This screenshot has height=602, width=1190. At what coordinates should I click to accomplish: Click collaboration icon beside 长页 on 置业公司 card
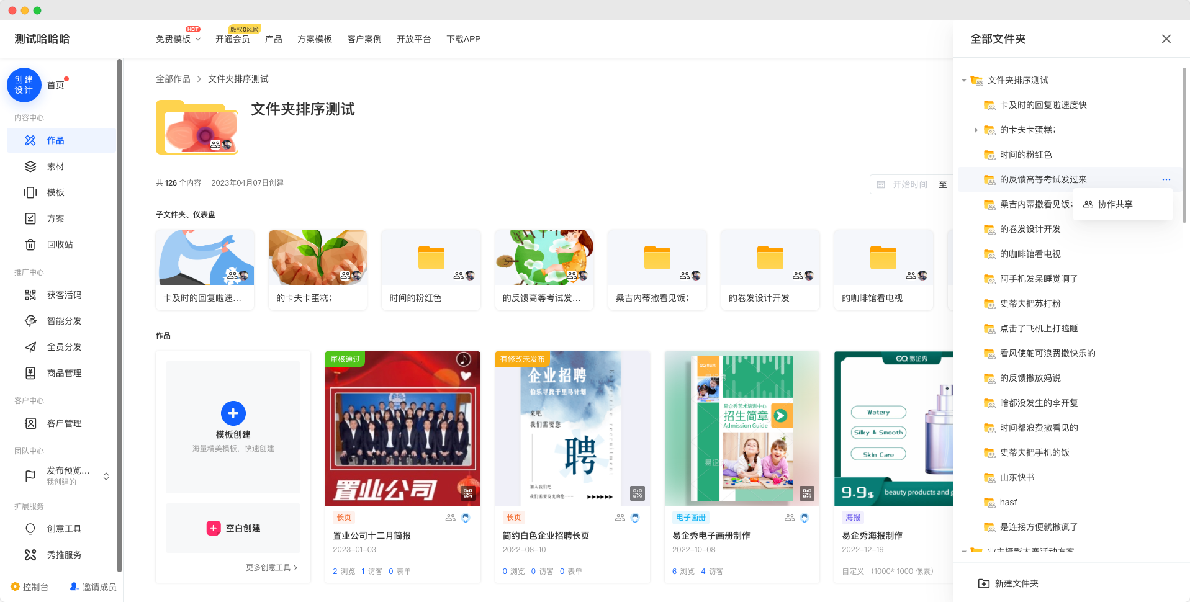click(451, 518)
